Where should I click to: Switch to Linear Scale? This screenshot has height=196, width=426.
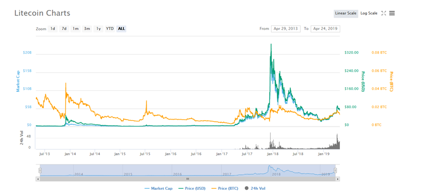click(x=345, y=13)
